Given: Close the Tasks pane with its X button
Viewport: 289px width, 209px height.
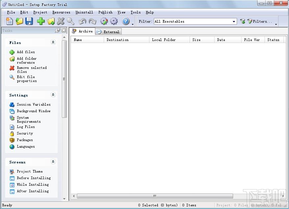Looking at the screenshot, I should 64,31.
